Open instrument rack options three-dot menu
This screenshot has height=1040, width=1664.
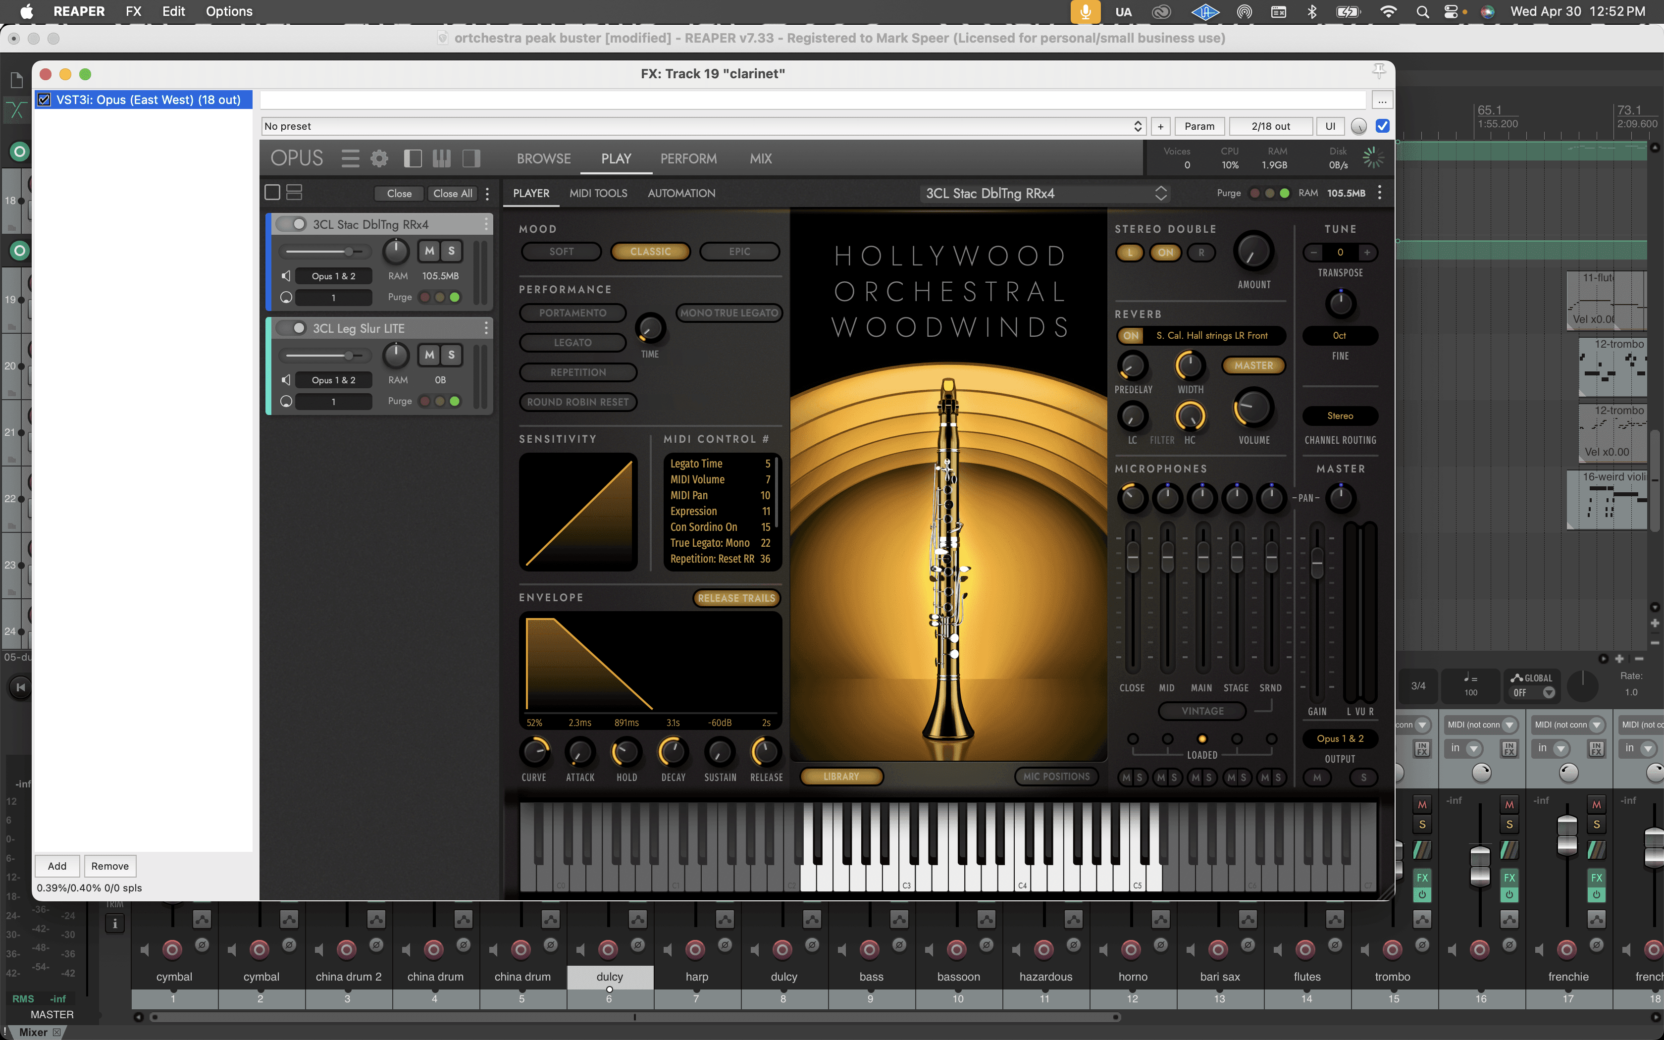487,194
